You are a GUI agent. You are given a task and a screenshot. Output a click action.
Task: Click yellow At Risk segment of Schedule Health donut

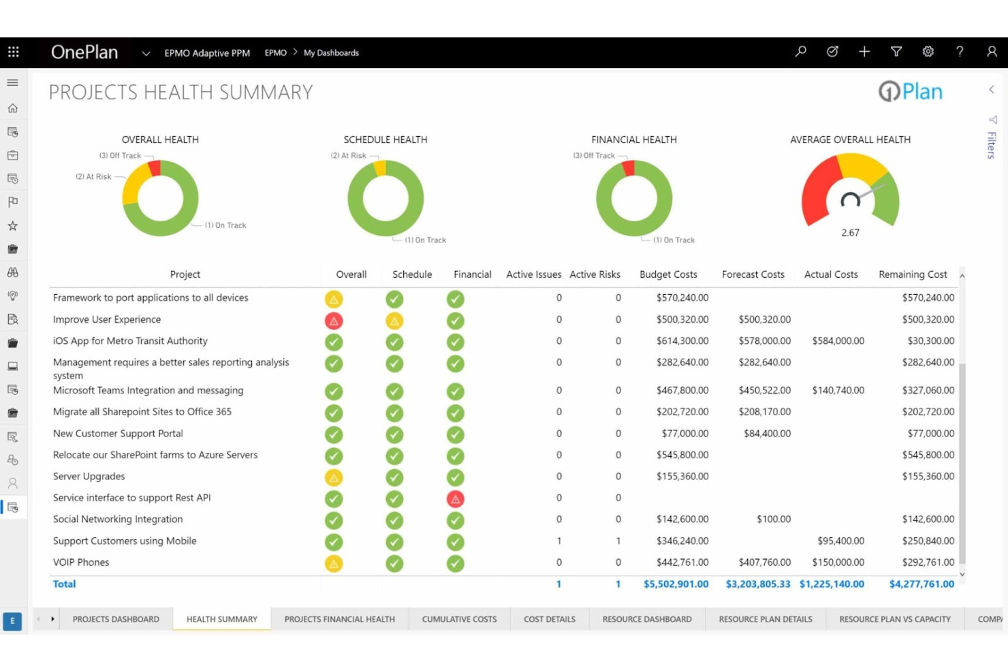point(380,167)
